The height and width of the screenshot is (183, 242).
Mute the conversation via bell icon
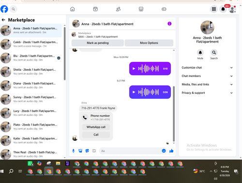tap(200, 53)
